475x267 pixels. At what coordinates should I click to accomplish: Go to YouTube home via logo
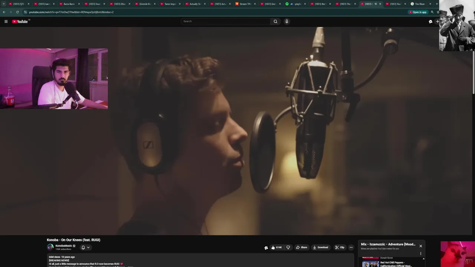click(20, 22)
